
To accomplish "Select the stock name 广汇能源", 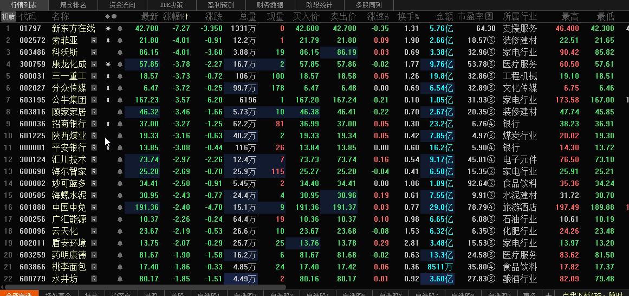I will [x=69, y=219].
